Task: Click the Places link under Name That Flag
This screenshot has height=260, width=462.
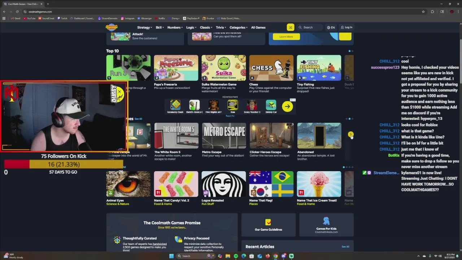Action: pyautogui.click(x=253, y=204)
